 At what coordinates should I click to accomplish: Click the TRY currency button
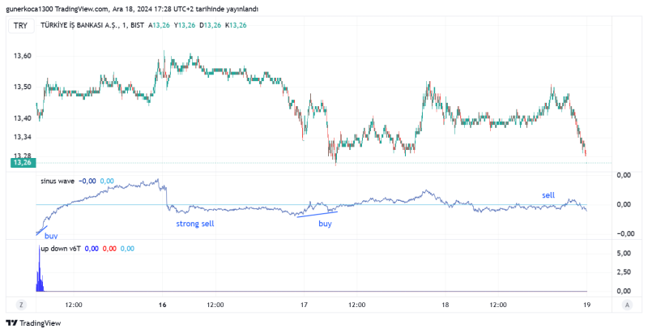(20, 26)
